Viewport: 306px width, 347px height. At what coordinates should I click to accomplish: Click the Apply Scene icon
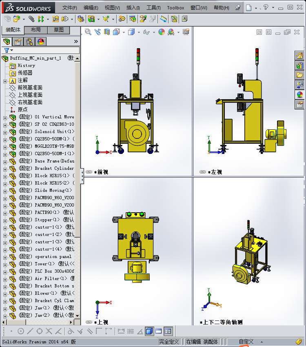point(171,32)
